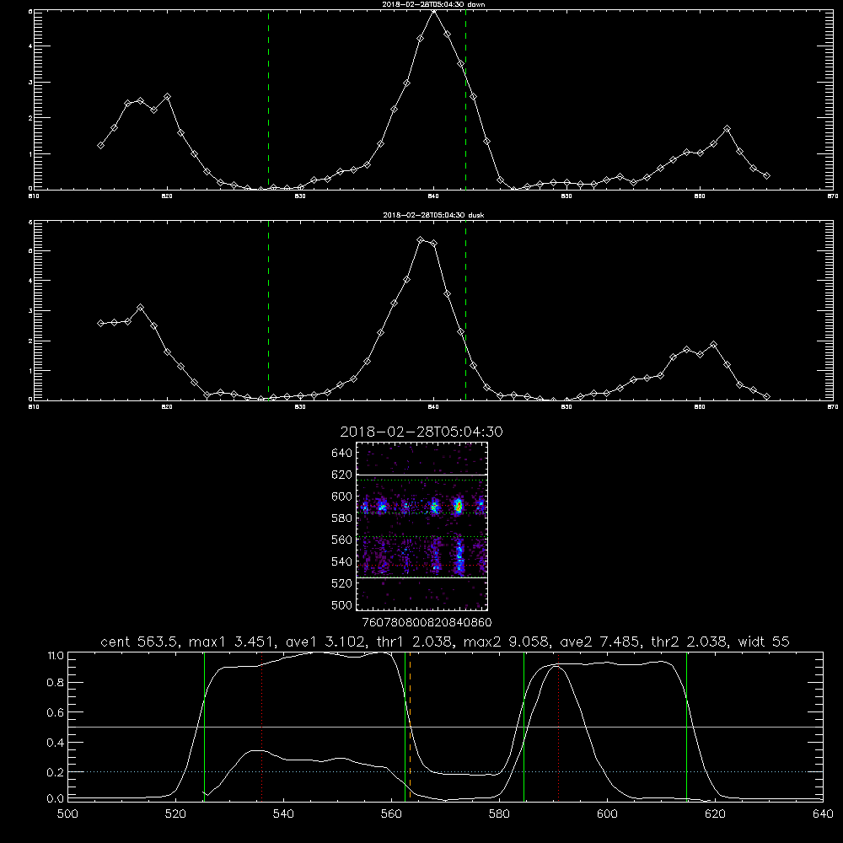Click the right green dashed line in dusk plot

465,311
